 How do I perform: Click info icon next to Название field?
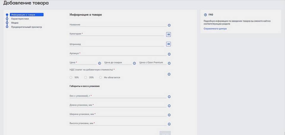pyautogui.click(x=169, y=26)
